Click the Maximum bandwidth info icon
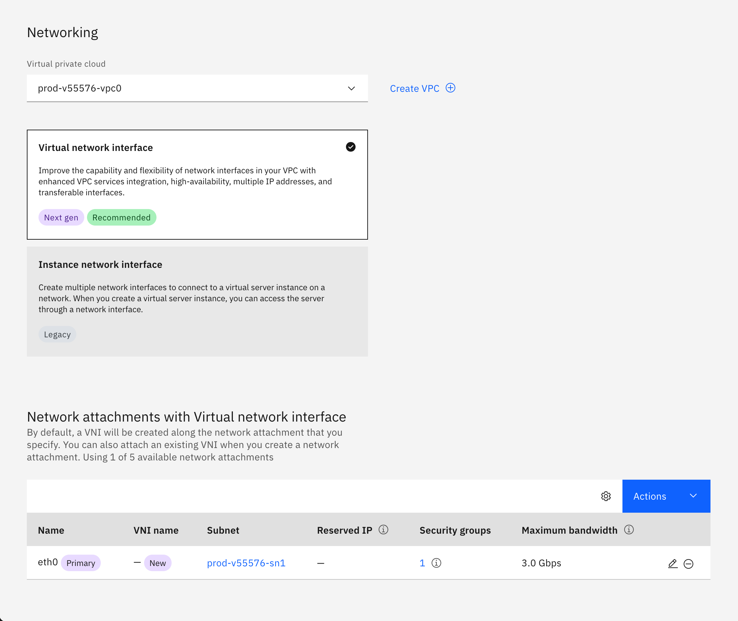738x621 pixels. (x=630, y=529)
